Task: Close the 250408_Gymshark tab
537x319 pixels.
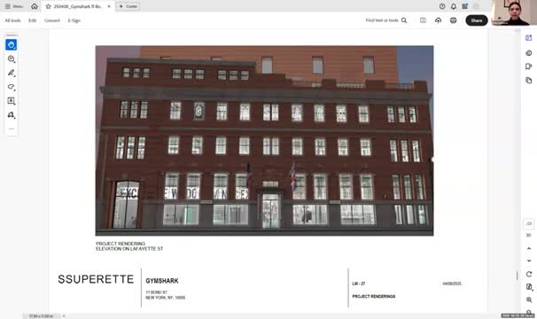Action: pos(109,6)
